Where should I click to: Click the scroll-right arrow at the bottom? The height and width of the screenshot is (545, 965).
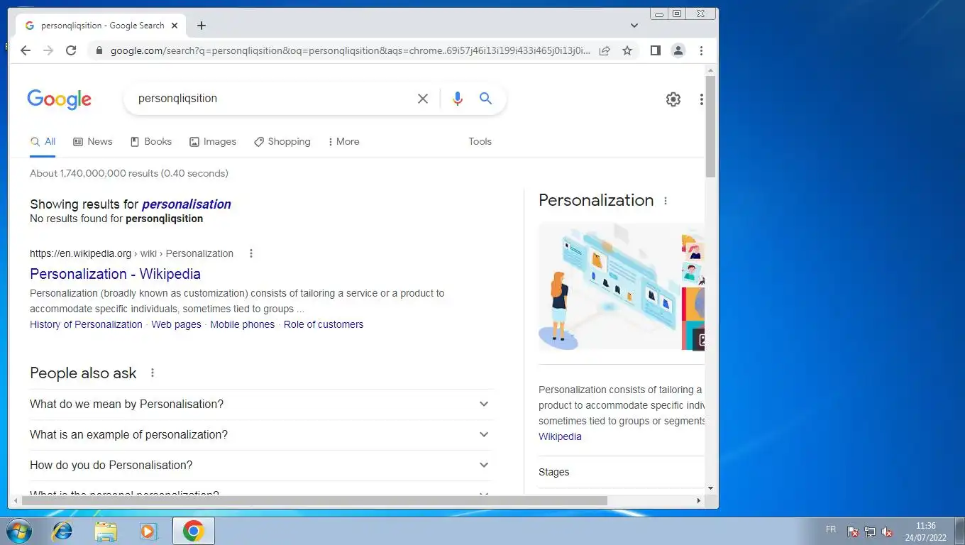pos(698,500)
